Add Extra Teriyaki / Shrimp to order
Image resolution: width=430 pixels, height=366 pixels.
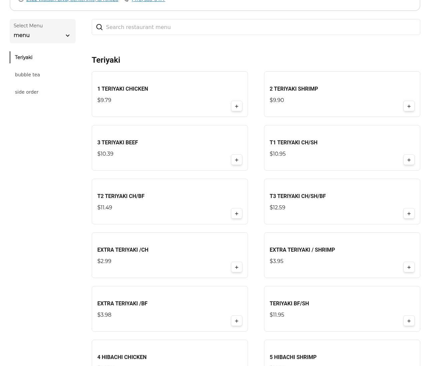coord(409,267)
